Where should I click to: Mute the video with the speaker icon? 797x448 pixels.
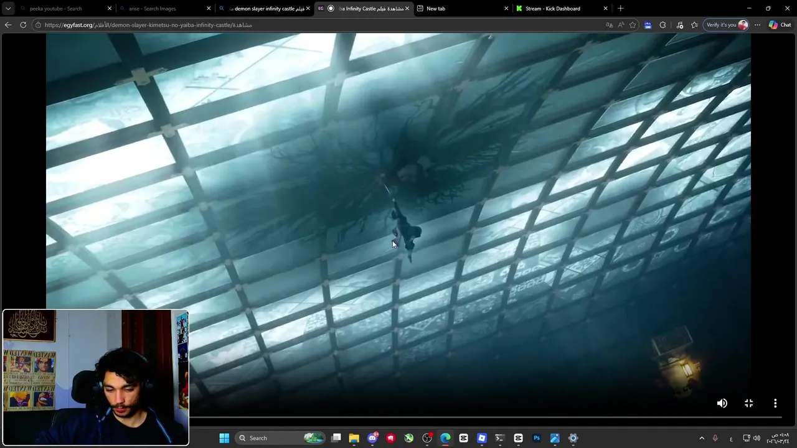[x=722, y=403]
